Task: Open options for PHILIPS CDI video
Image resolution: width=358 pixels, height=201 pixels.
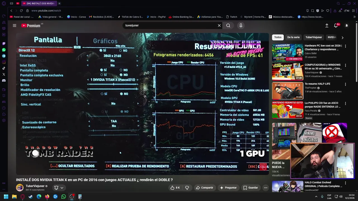Action: (x=345, y=103)
